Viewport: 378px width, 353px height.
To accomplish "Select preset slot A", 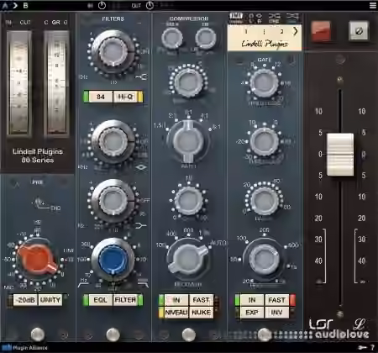I will click(x=5, y=5).
